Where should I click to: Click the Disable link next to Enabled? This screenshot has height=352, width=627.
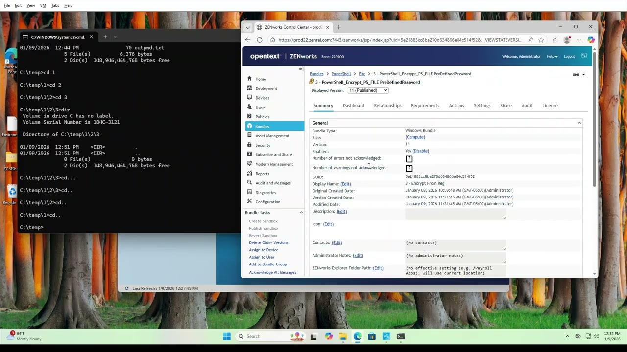421,151
